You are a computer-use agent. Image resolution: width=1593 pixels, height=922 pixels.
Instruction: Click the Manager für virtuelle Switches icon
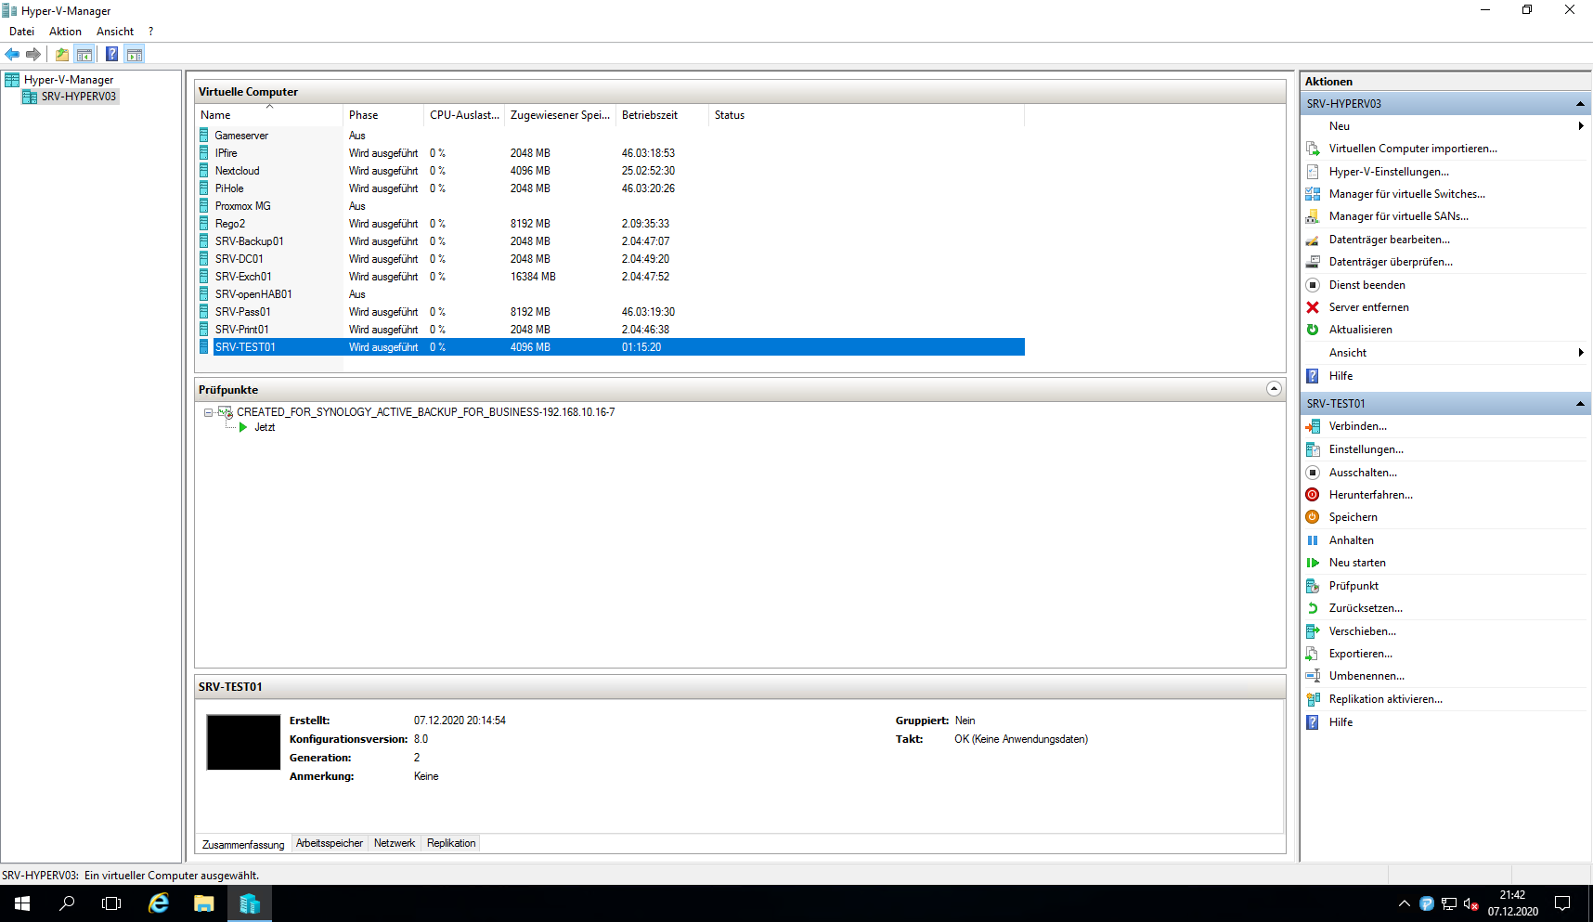1313,194
